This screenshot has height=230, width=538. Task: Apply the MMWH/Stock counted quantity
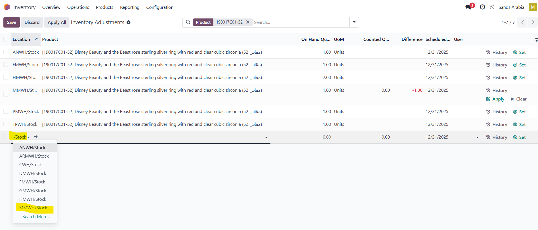tap(495, 99)
